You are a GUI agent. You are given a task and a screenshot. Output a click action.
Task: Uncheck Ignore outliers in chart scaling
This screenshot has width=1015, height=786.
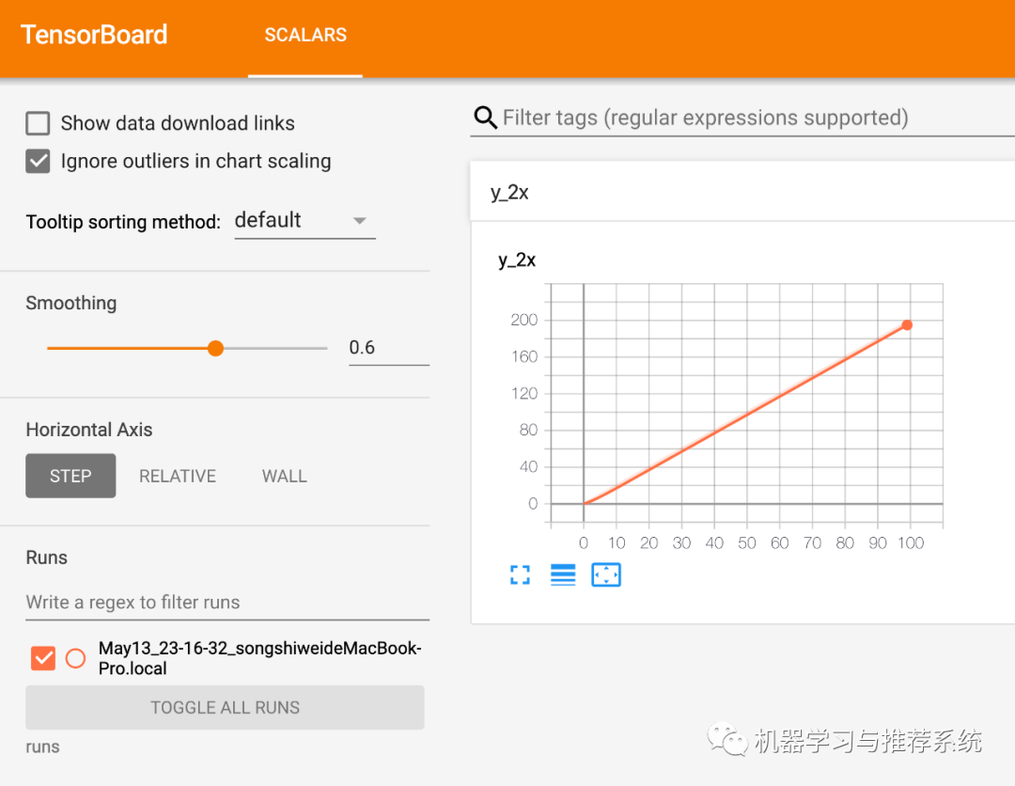tap(38, 161)
